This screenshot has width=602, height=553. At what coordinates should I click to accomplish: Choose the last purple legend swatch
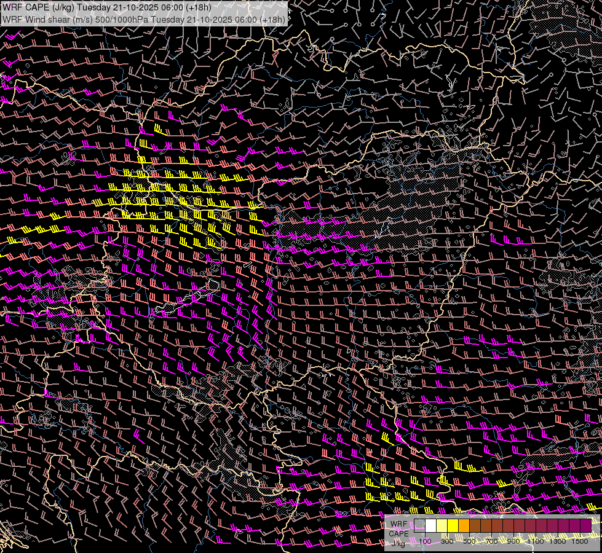tap(585, 526)
